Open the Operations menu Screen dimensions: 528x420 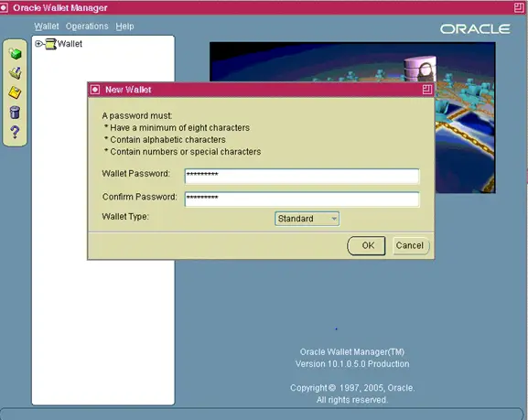point(87,27)
